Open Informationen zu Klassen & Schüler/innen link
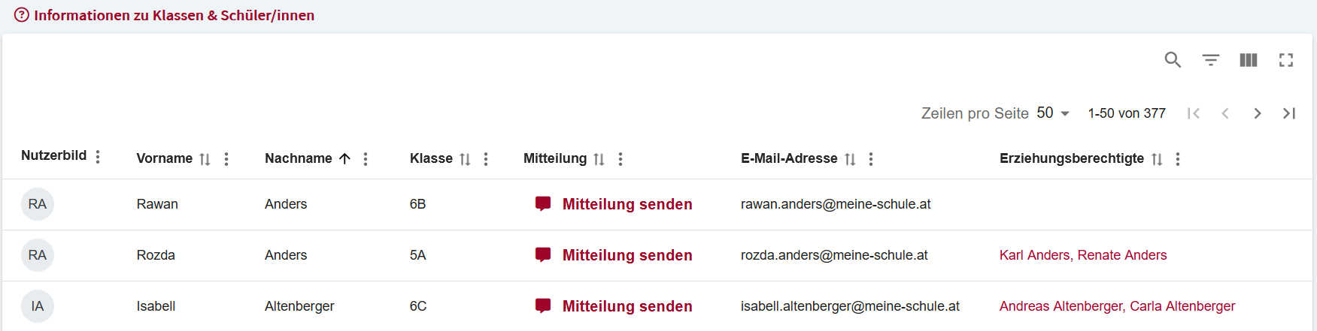Image resolution: width=1317 pixels, height=331 pixels. point(174,15)
